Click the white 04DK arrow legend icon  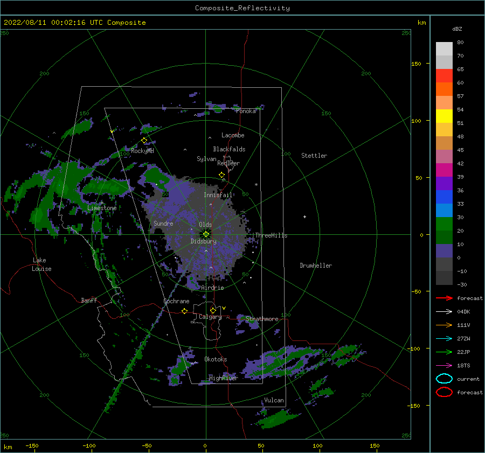click(444, 311)
